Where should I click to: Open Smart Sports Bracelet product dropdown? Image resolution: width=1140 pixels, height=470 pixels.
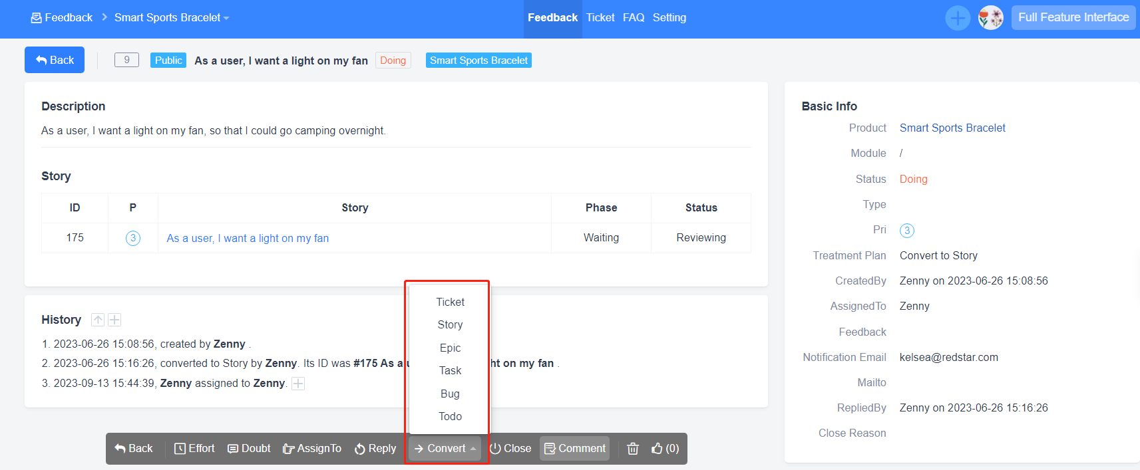[172, 18]
